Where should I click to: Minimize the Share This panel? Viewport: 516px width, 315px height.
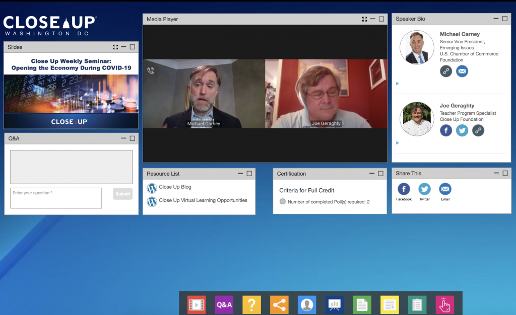[496, 173]
